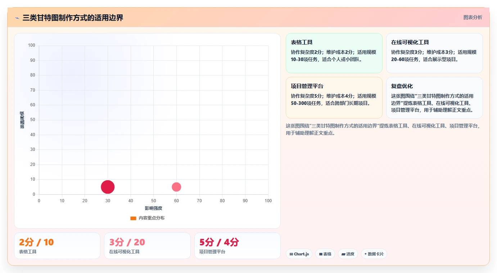The width and height of the screenshot is (497, 273).
Task: Click the 2分 / 10 stat value
Action: coord(36,242)
